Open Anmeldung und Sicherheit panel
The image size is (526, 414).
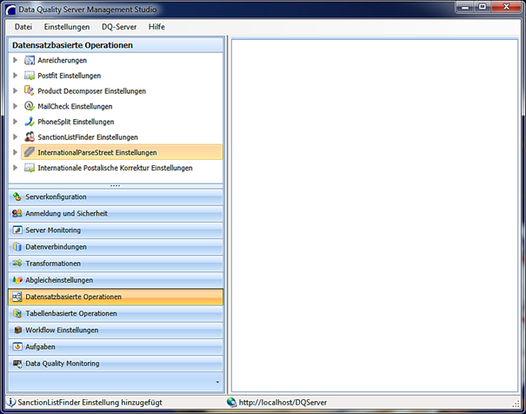click(116, 213)
